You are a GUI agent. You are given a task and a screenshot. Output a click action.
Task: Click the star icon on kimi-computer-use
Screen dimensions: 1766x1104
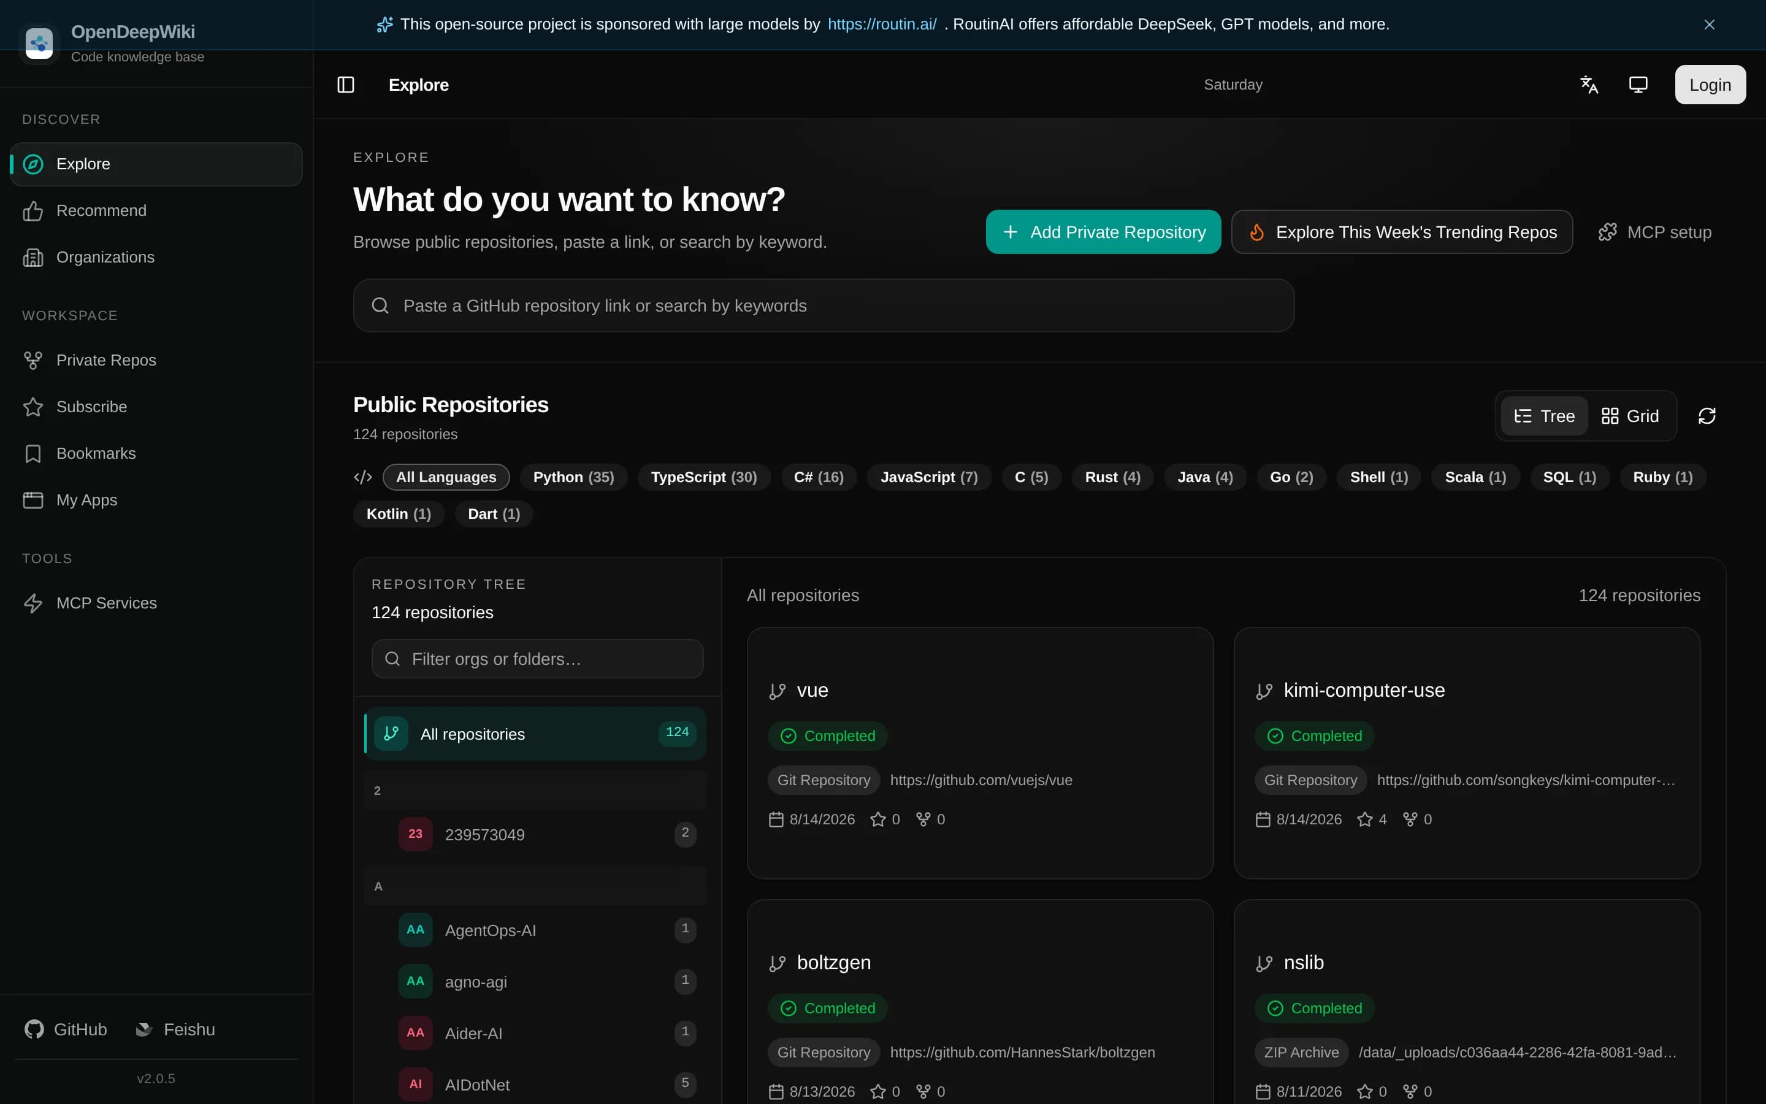click(1364, 819)
